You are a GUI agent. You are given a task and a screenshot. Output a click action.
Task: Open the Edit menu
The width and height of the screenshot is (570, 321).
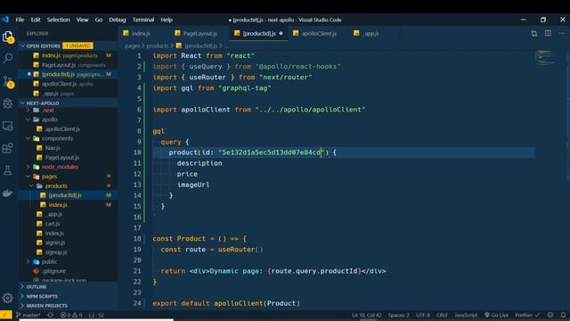(36, 20)
